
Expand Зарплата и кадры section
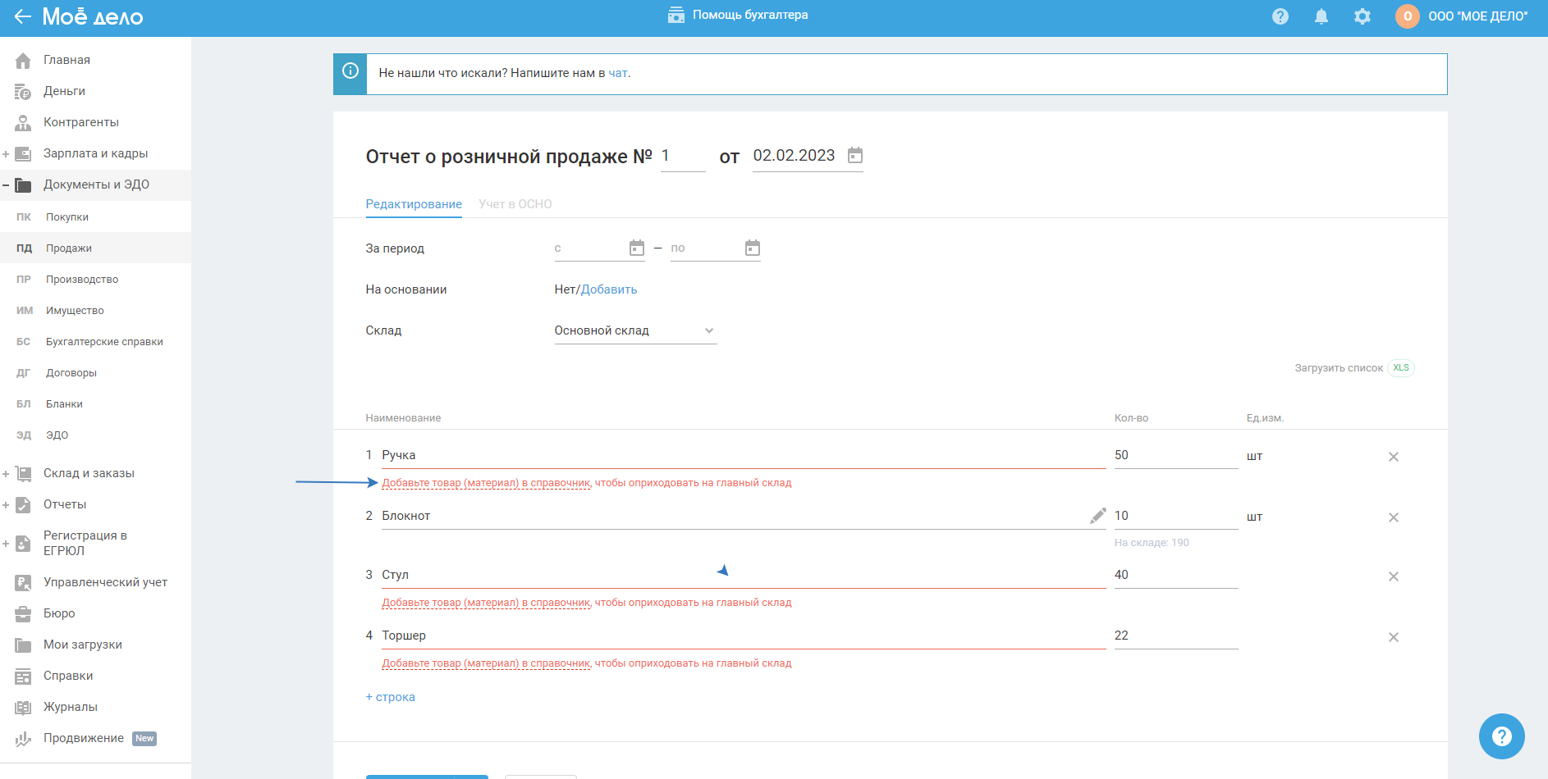click(6, 153)
